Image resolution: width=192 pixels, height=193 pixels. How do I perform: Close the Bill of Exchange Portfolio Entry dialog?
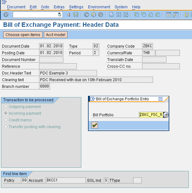[160, 99]
